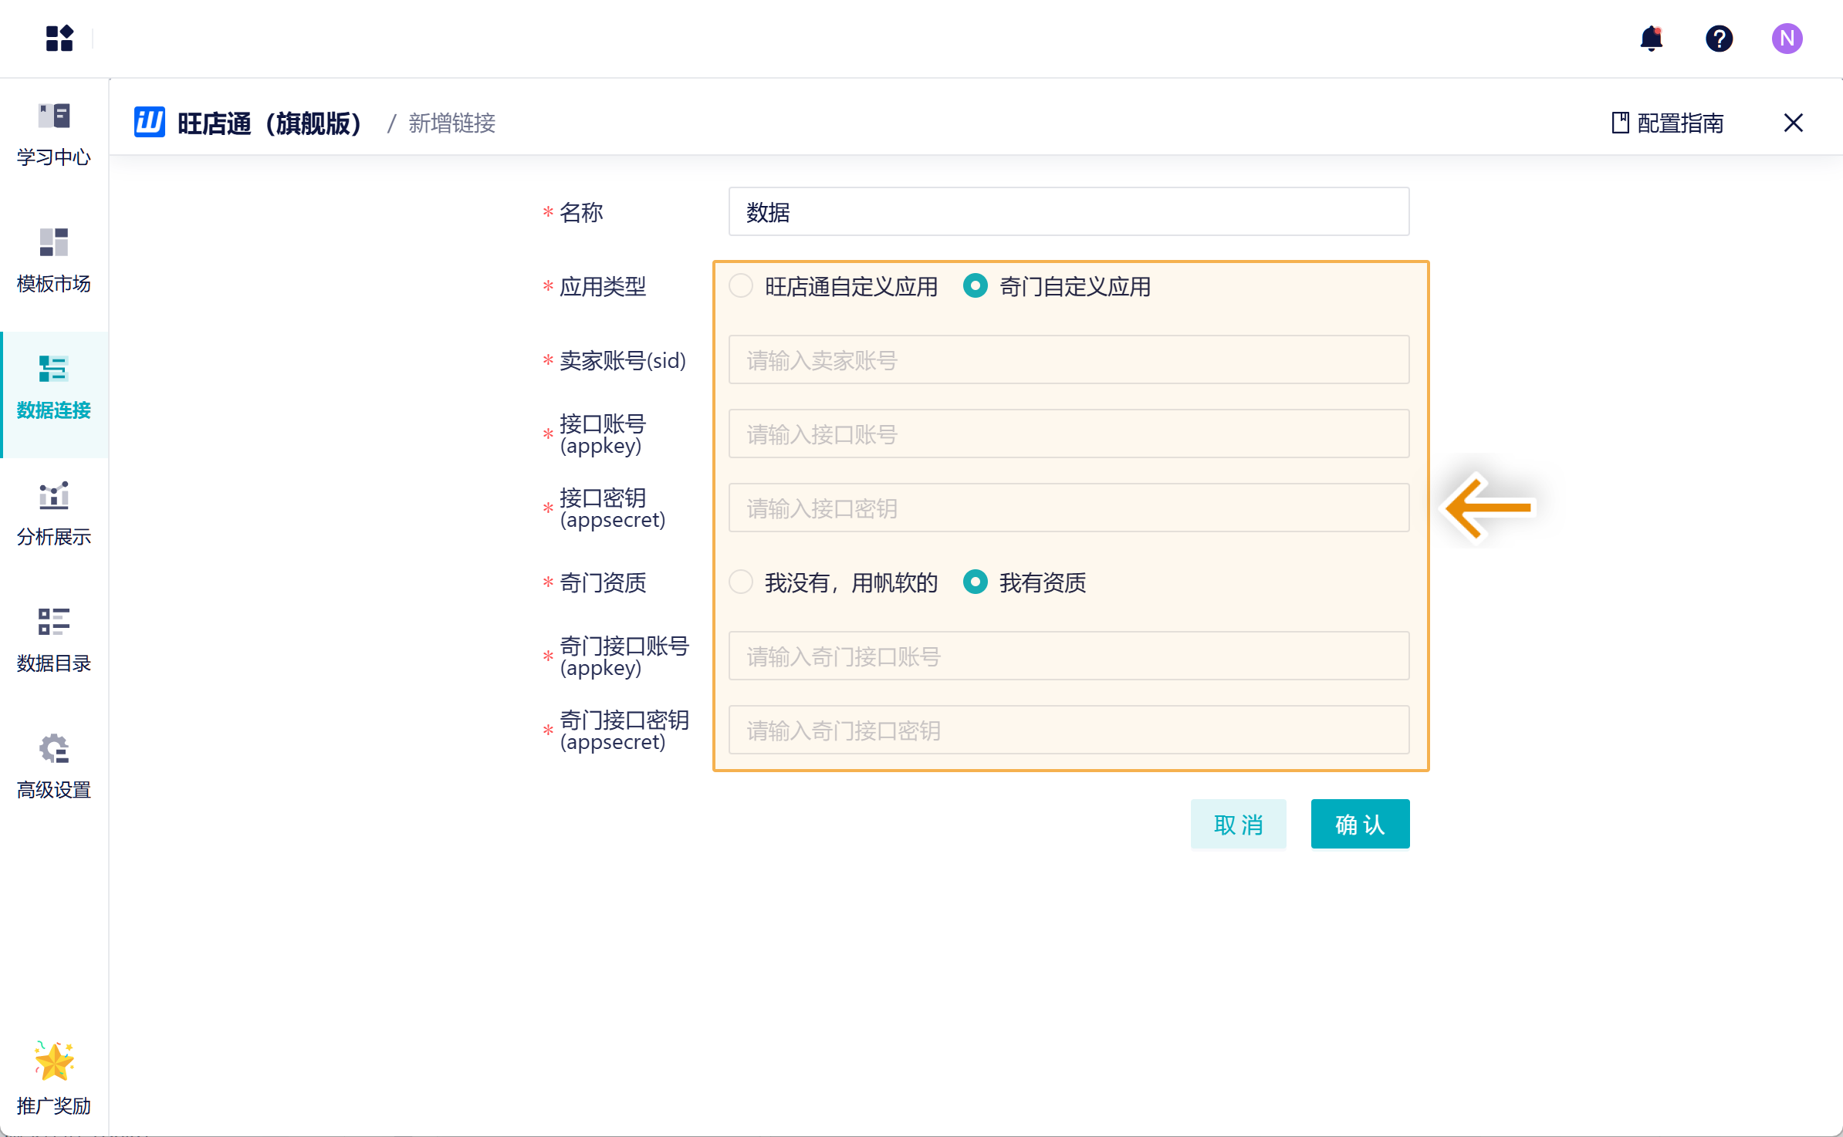Open user avatar N menu
The image size is (1843, 1137).
click(x=1787, y=38)
